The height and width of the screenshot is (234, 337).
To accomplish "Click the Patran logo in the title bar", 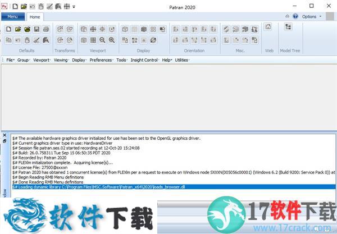I will click(4, 6).
